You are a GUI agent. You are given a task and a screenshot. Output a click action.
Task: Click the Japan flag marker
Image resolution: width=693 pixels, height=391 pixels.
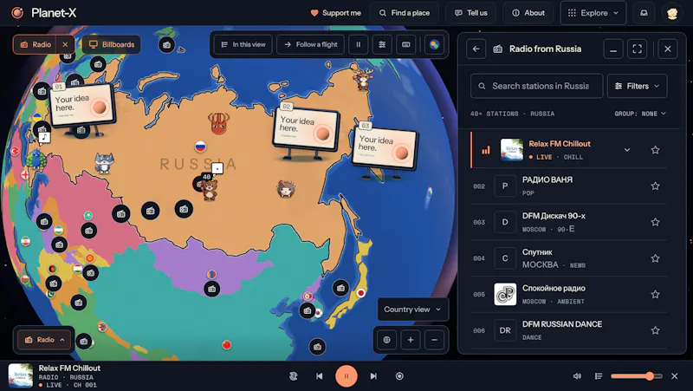pos(360,293)
